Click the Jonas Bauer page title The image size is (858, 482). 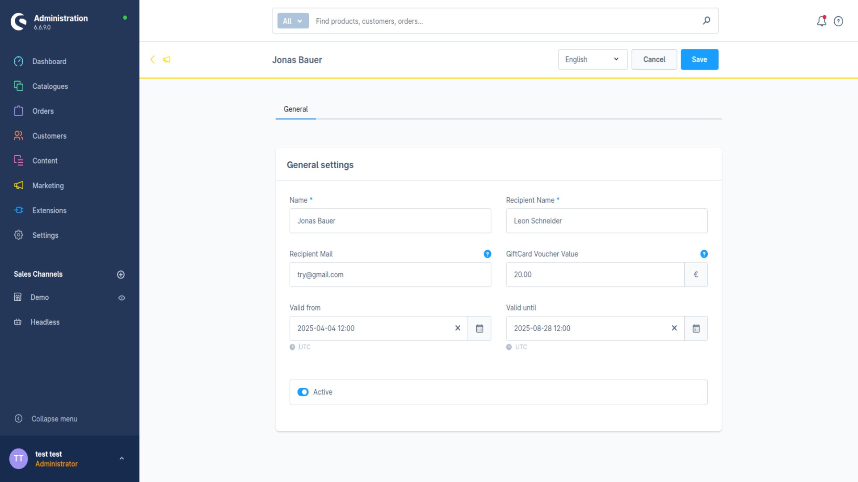297,60
